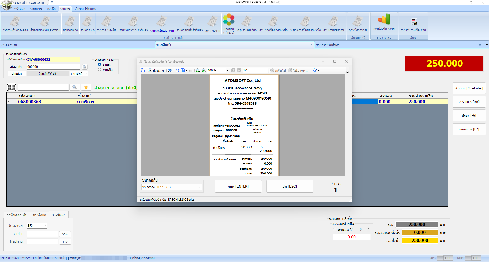
Task: Click the favorite star icon beside product search
Action: pos(86,87)
